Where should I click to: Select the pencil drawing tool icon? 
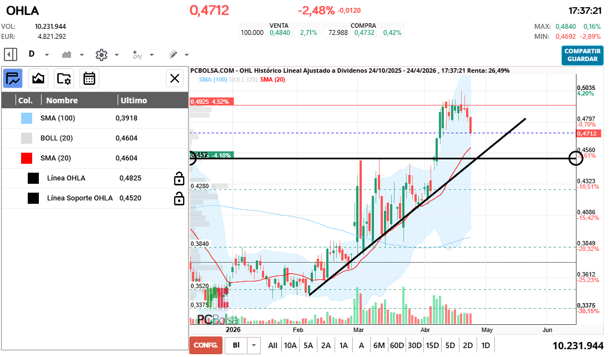[x=173, y=54]
